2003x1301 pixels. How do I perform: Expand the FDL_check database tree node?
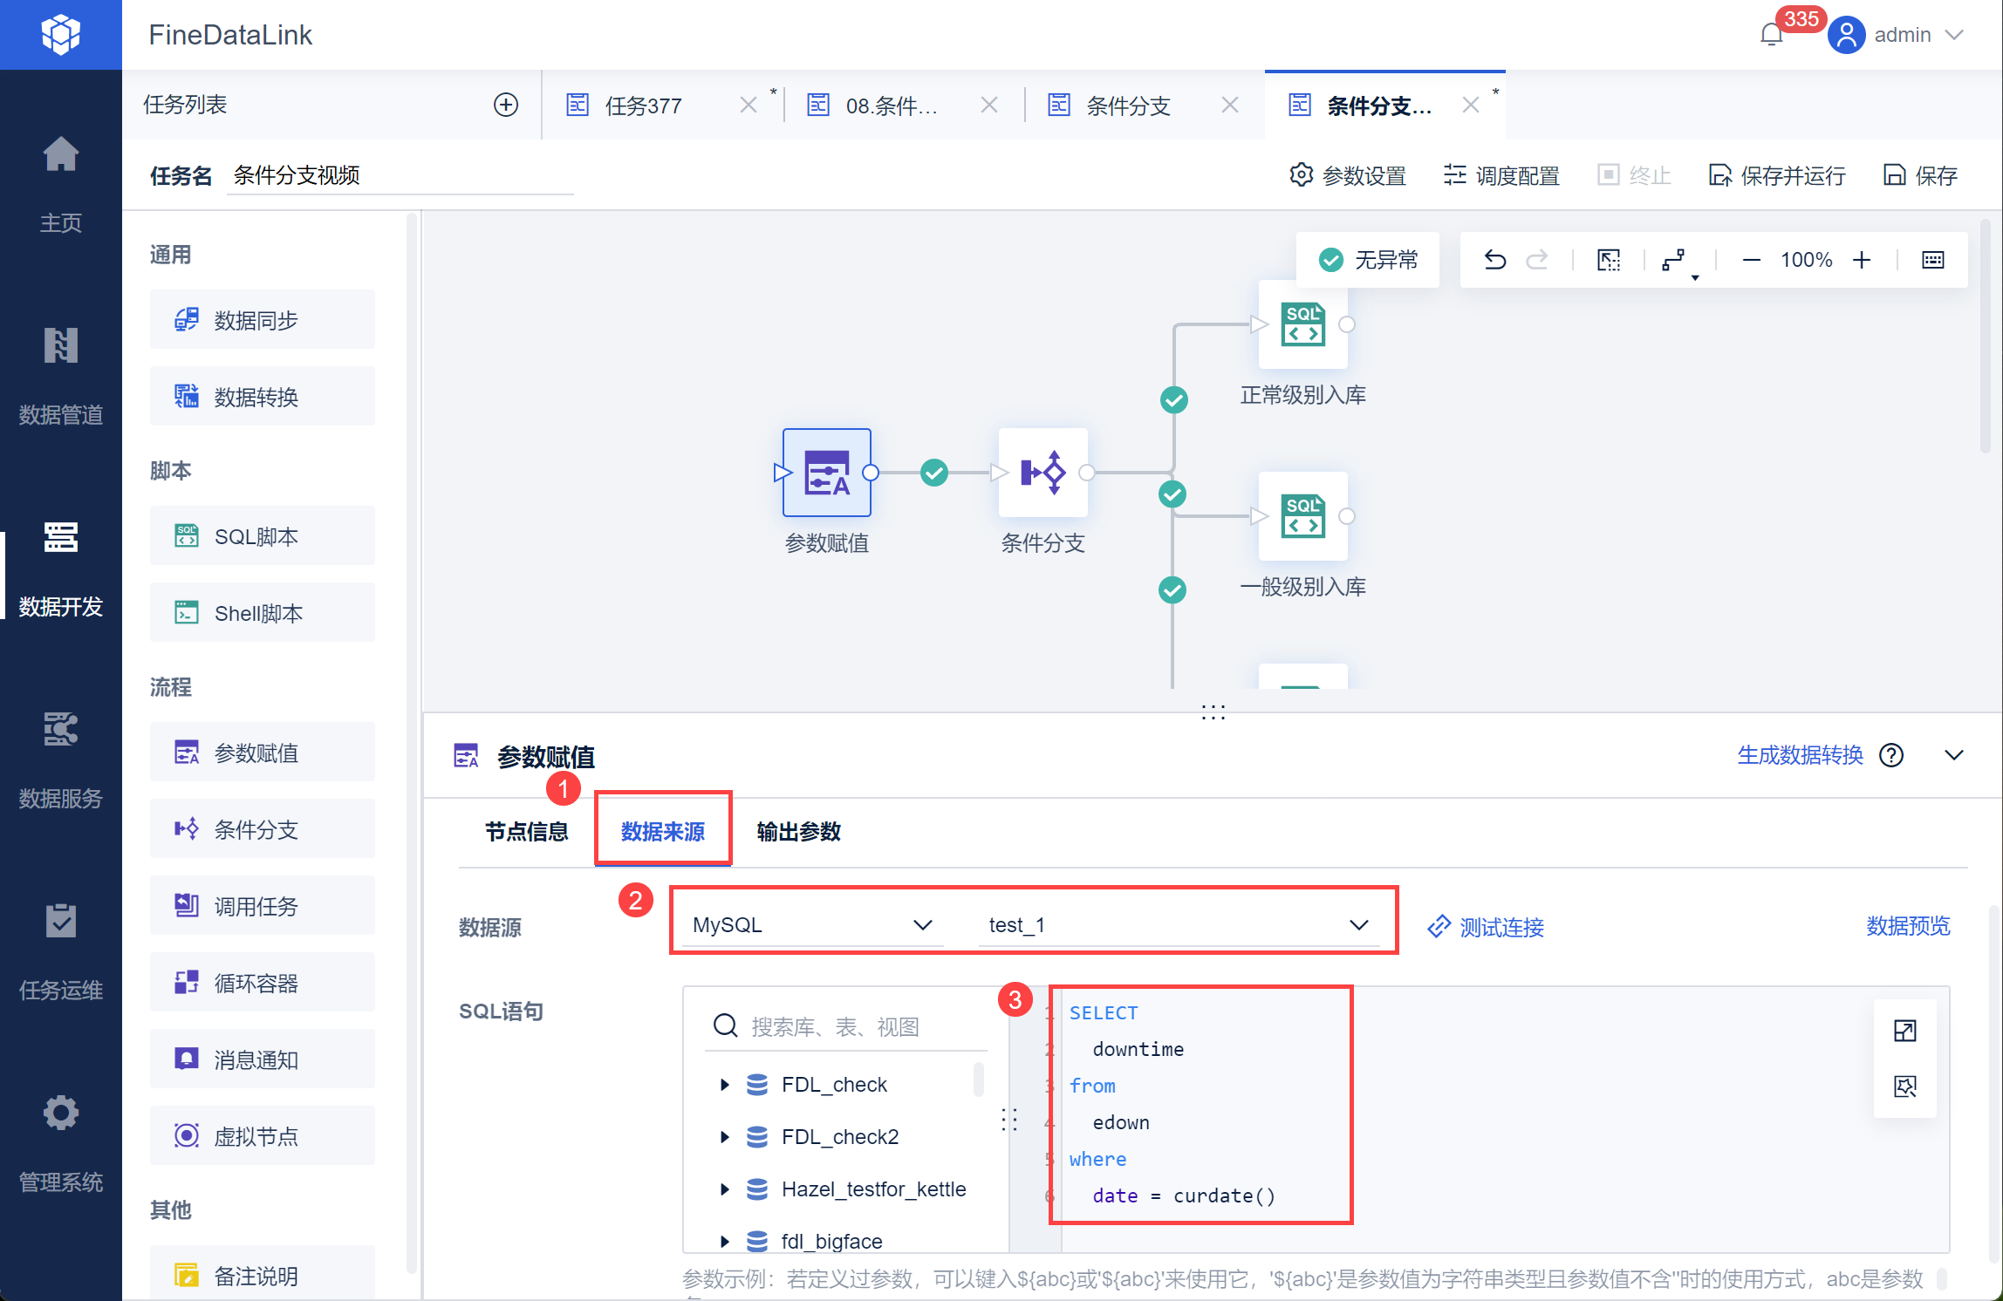pos(724,1085)
